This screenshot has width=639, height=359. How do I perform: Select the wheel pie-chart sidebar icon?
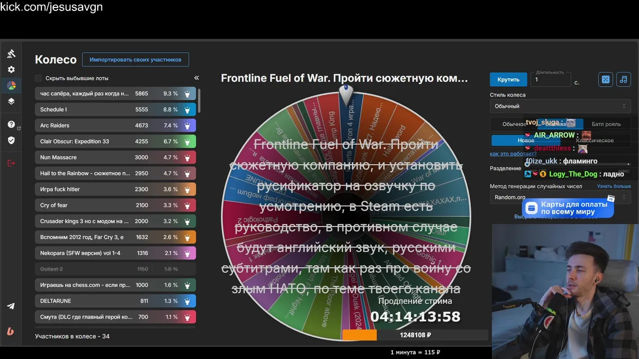click(11, 86)
